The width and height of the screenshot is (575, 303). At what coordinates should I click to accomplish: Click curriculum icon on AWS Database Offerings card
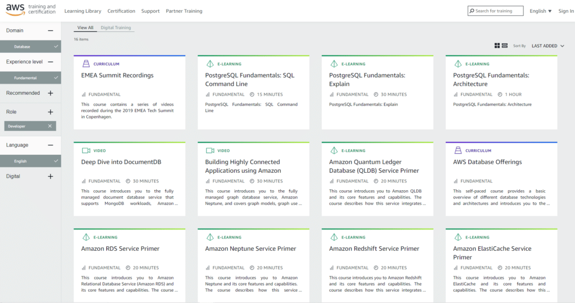458,150
